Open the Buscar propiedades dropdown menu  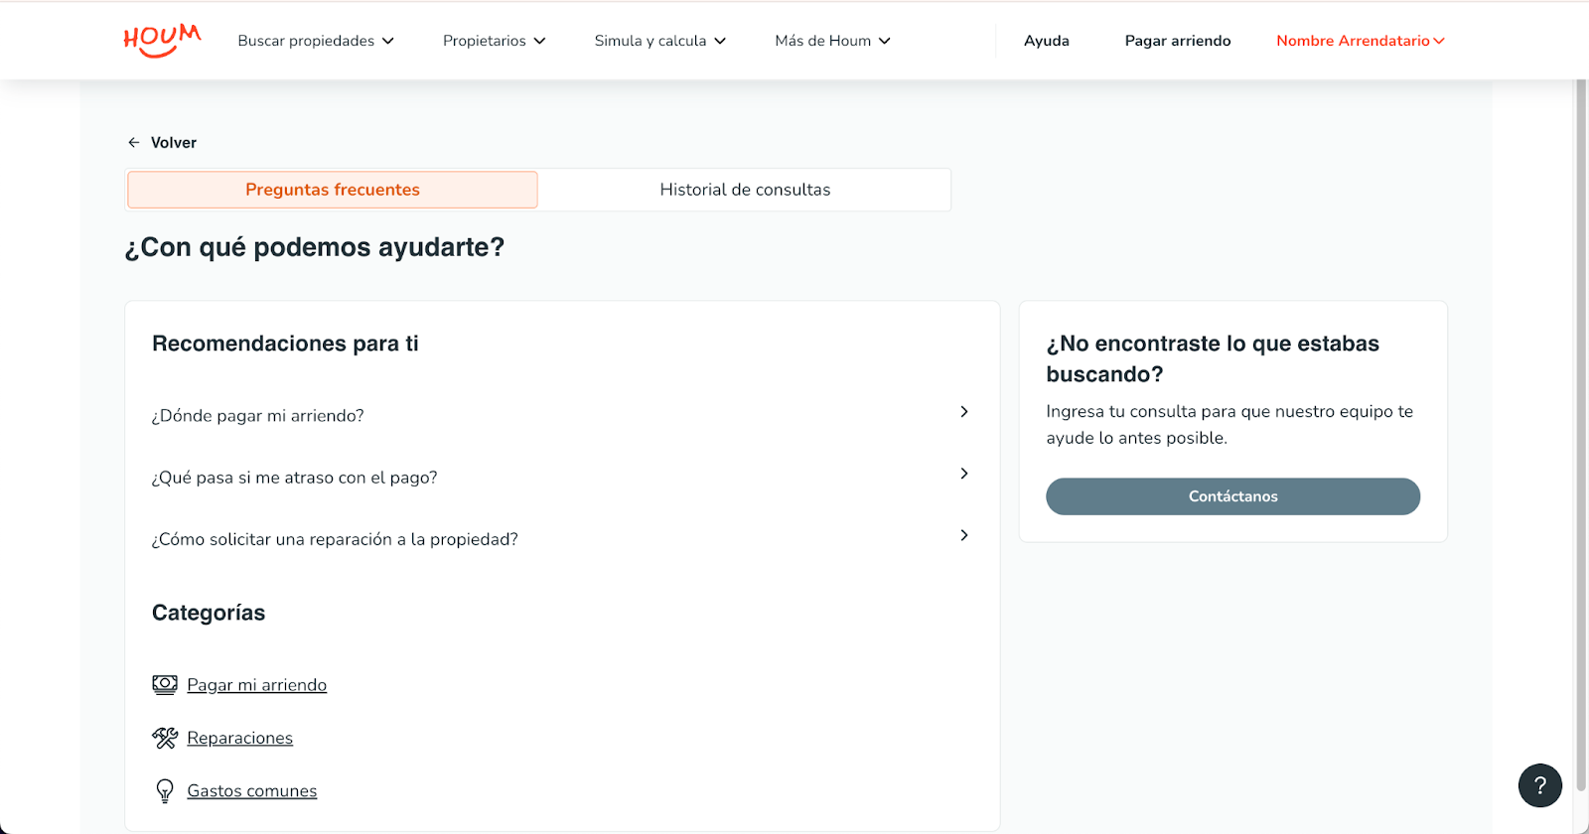pyautogui.click(x=316, y=41)
